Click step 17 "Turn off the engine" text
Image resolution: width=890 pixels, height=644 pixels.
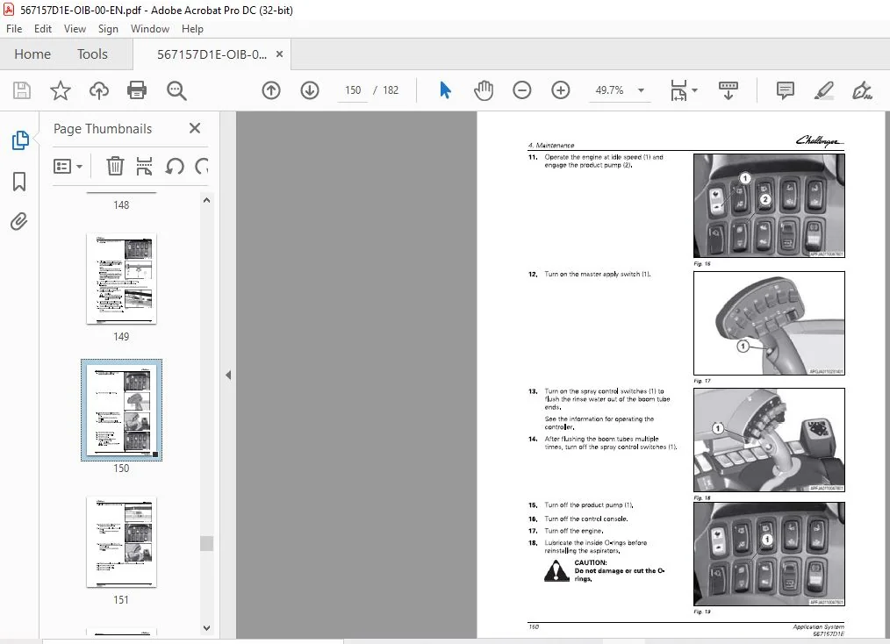pos(573,531)
